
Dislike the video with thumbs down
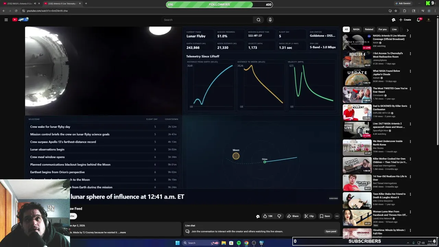pyautogui.click(x=279, y=216)
